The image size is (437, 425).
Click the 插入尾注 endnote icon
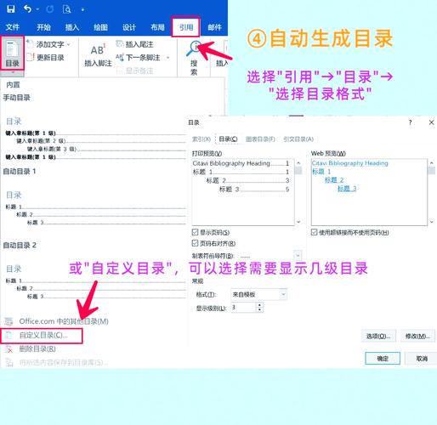[120, 44]
